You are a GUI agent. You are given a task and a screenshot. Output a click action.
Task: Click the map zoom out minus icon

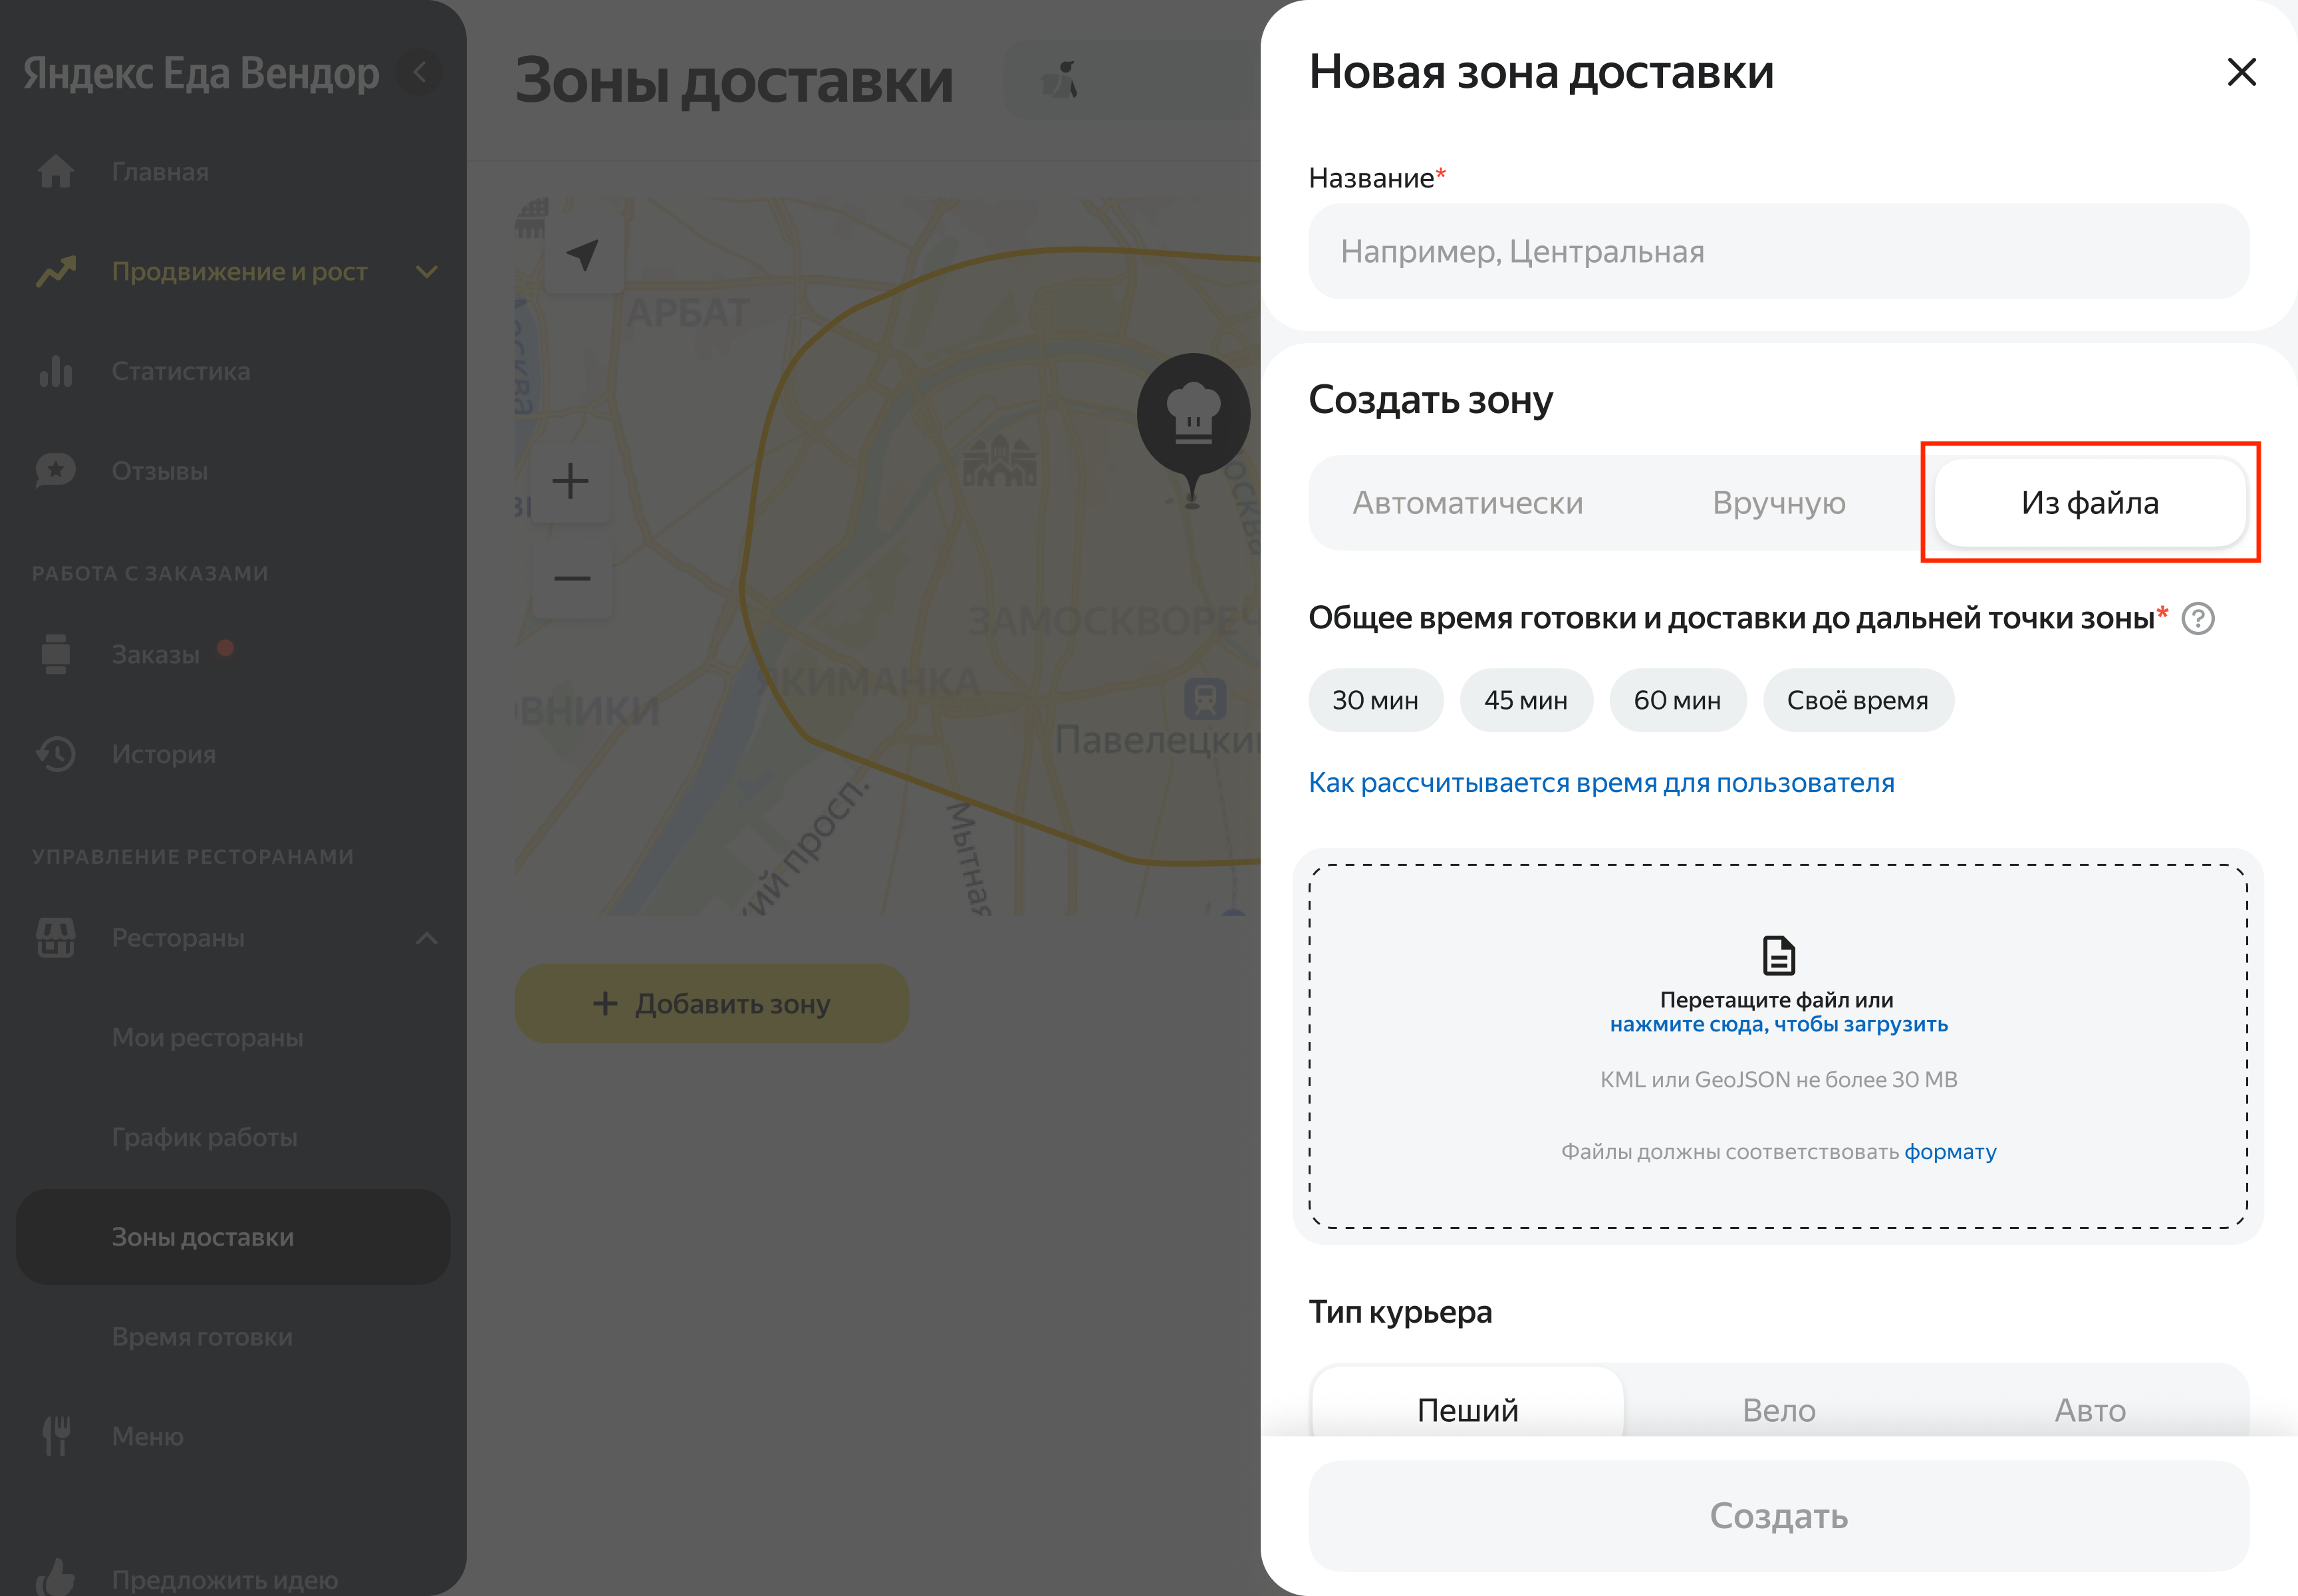point(571,578)
